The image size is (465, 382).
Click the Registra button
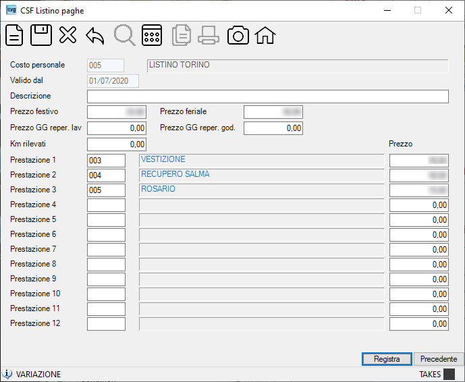[x=387, y=359]
